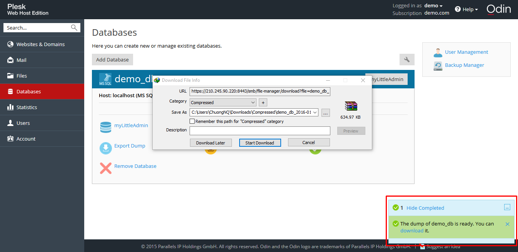The width and height of the screenshot is (518, 252).
Task: Click the Export Dump download icon
Action: (x=105, y=148)
